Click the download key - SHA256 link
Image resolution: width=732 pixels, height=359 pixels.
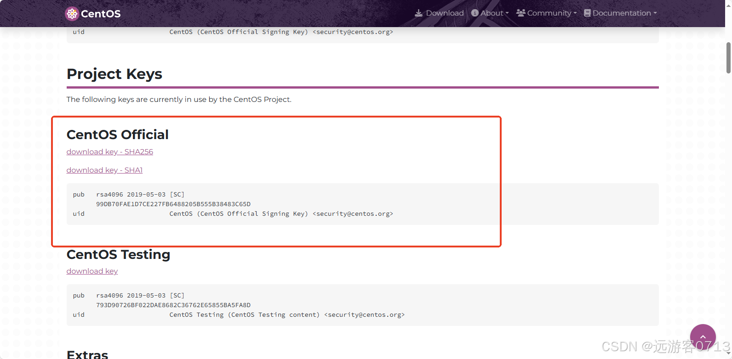click(x=110, y=151)
